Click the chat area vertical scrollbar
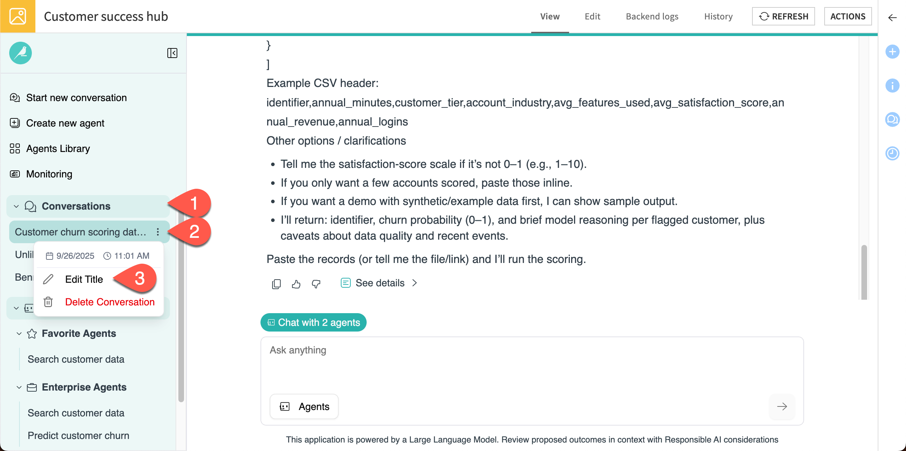The image size is (906, 451). [864, 272]
